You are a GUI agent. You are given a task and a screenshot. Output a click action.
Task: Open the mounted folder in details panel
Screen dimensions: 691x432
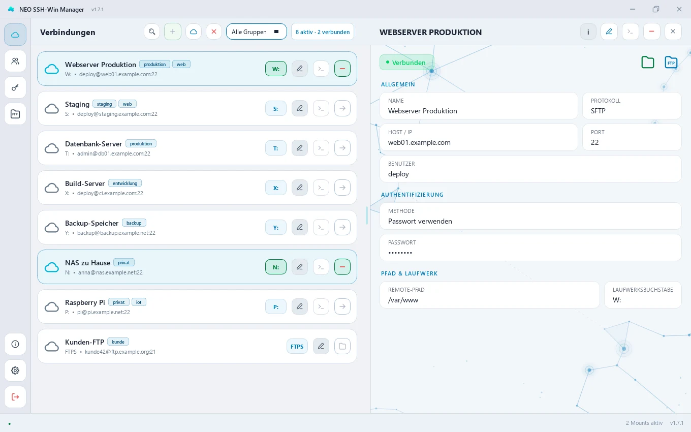point(648,63)
